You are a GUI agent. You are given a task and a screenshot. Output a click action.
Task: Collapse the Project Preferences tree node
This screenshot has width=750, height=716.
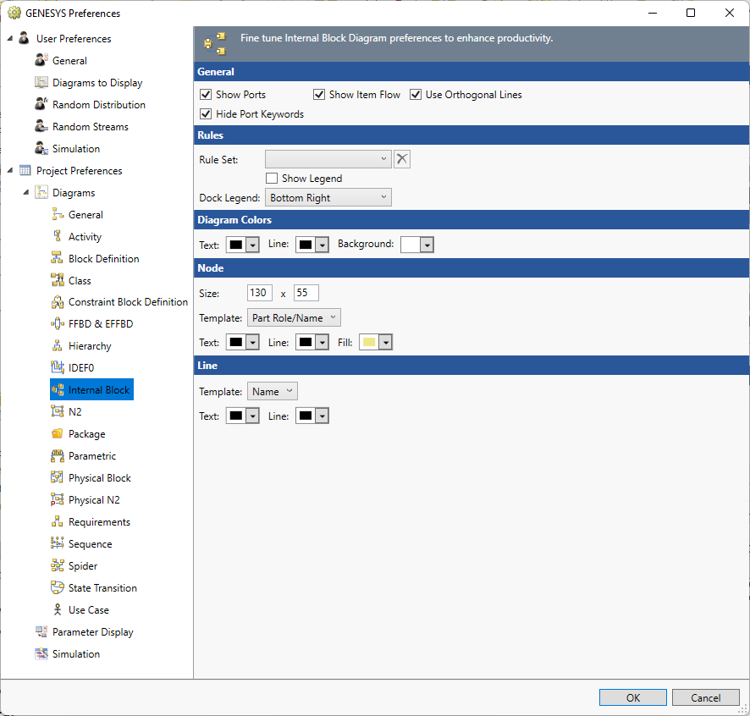coord(10,171)
